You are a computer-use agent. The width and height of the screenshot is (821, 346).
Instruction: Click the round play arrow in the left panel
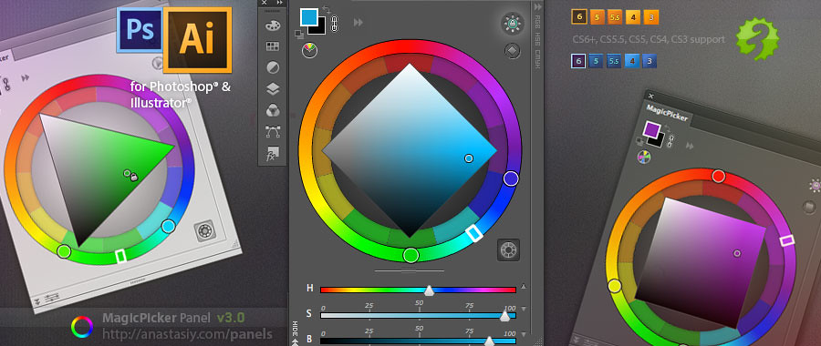point(157,64)
